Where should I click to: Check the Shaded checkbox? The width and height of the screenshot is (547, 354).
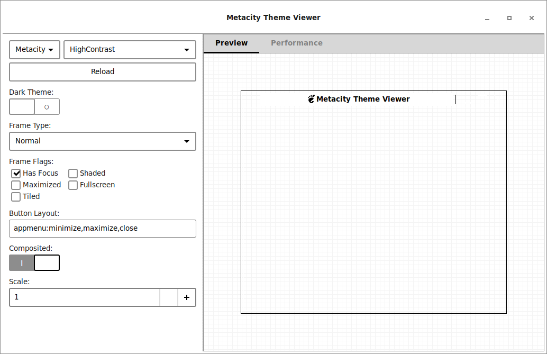(x=72, y=173)
